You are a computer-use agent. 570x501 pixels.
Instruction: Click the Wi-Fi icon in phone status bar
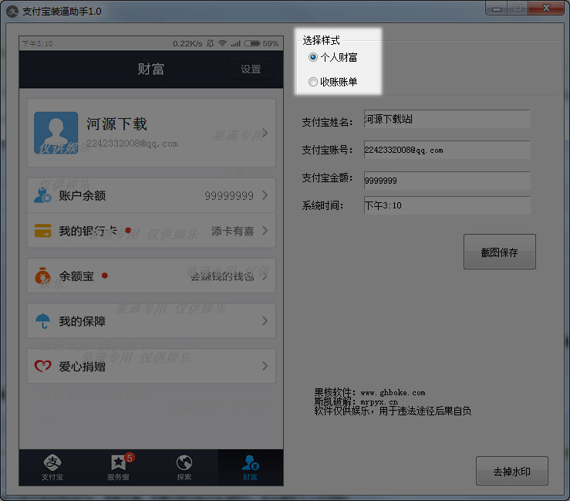(x=222, y=43)
